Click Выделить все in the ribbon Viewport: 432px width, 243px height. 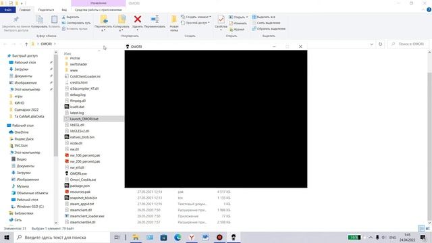coord(264,17)
